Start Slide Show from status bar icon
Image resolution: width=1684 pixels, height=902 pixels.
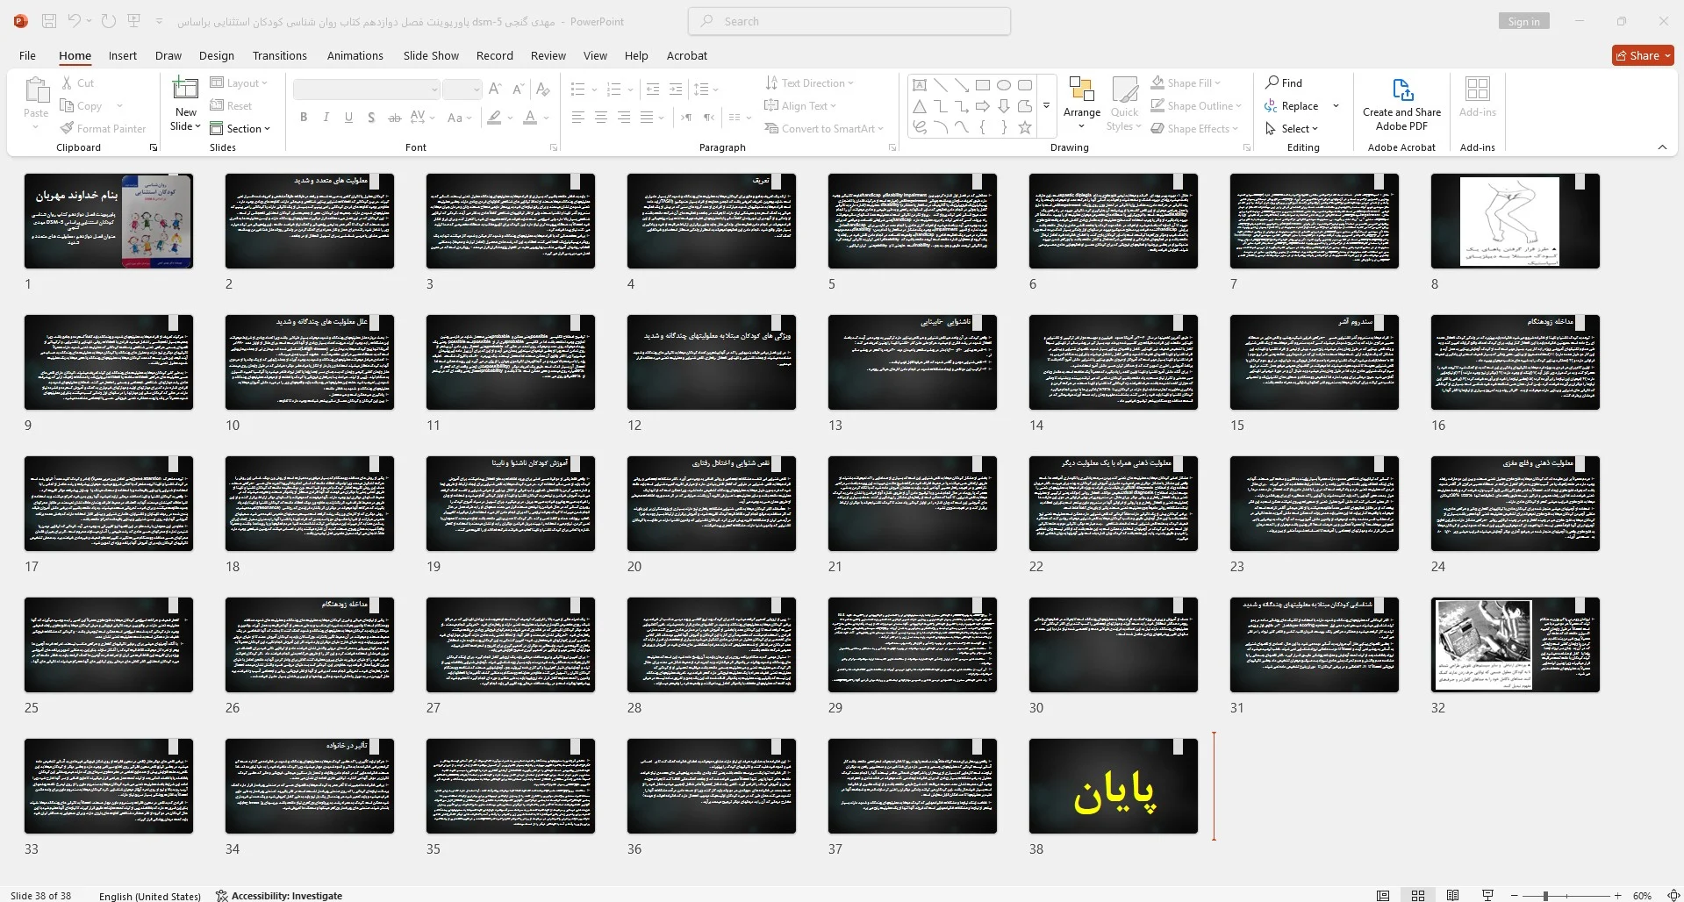(x=1487, y=896)
